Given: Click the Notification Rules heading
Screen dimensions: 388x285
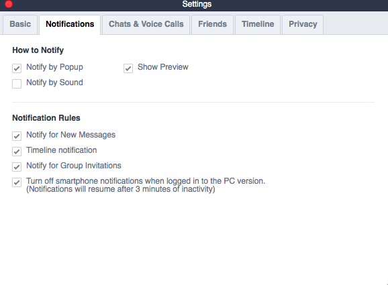Looking at the screenshot, I should coord(46,118).
